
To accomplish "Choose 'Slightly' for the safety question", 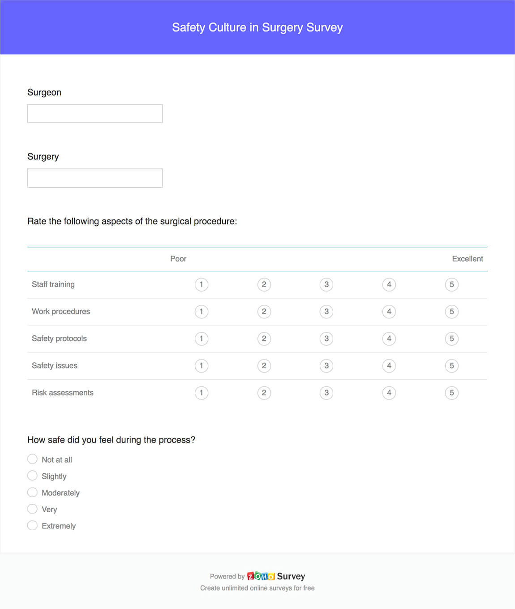I will point(32,475).
